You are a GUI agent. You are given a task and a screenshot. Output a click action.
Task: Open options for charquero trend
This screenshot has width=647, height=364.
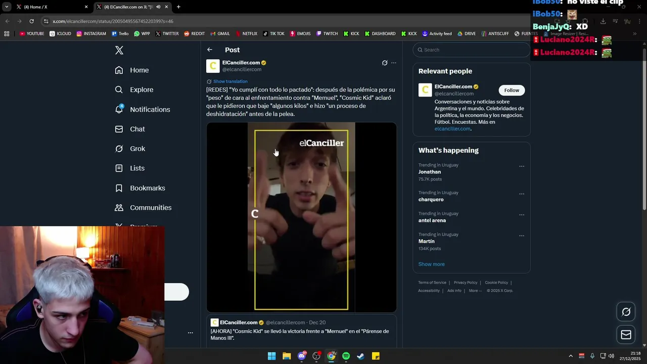[522, 194]
